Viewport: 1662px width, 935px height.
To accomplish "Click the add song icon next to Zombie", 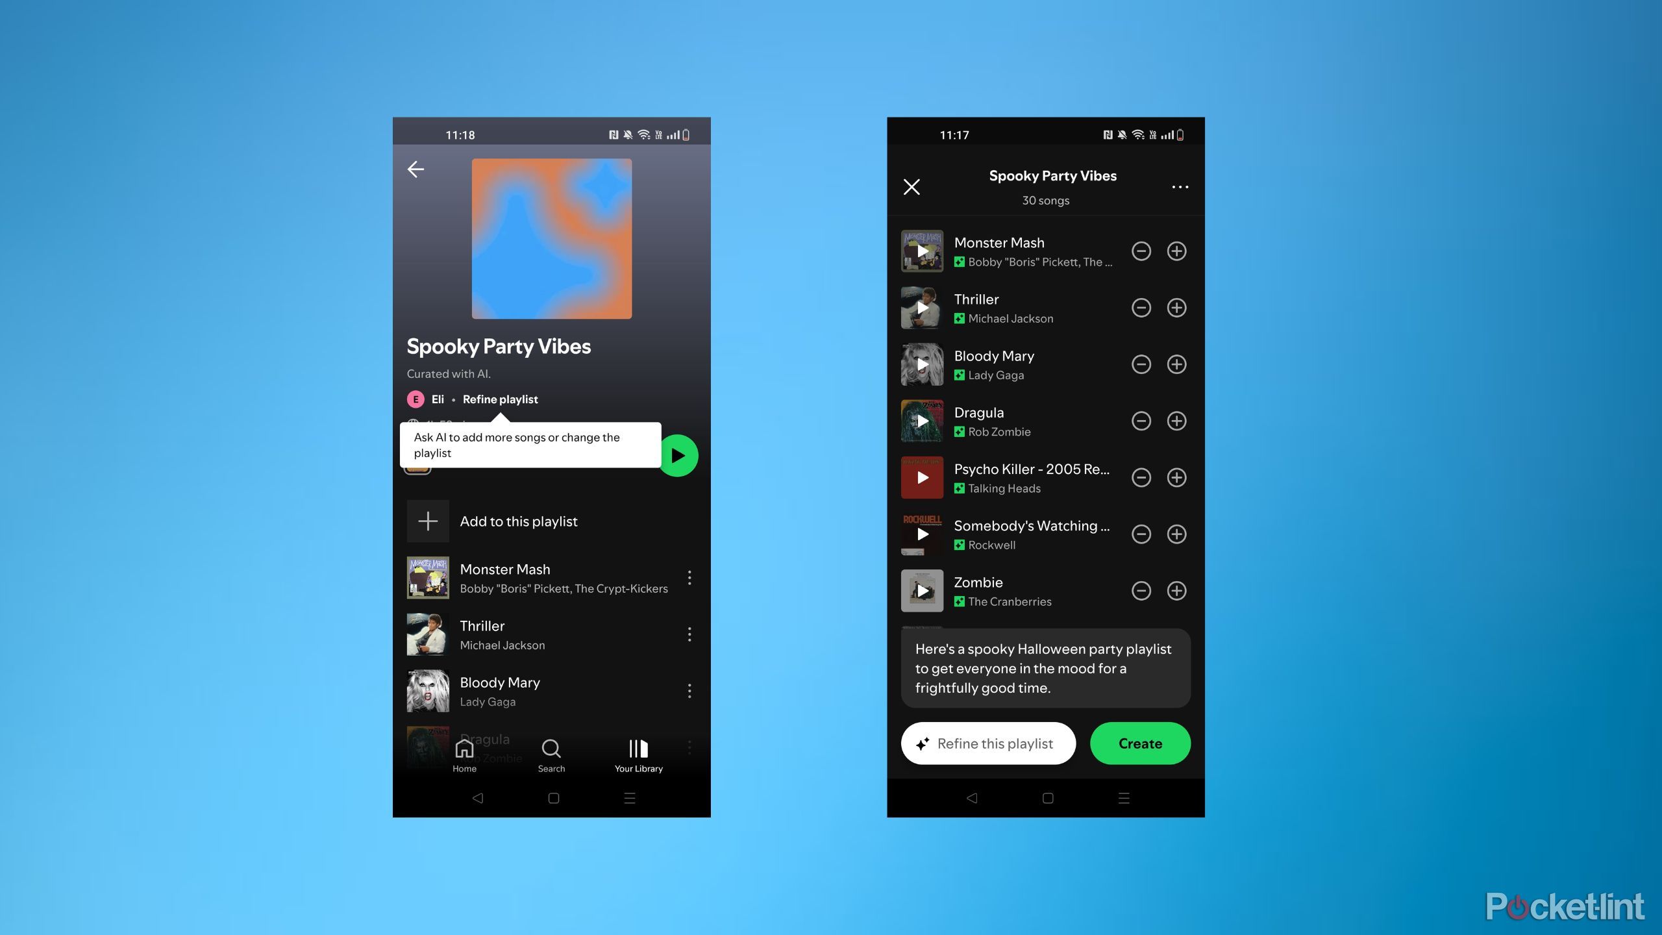I will click(x=1177, y=590).
